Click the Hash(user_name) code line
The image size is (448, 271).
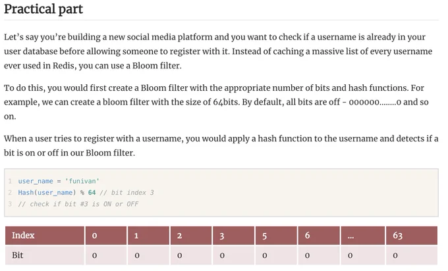(86, 193)
